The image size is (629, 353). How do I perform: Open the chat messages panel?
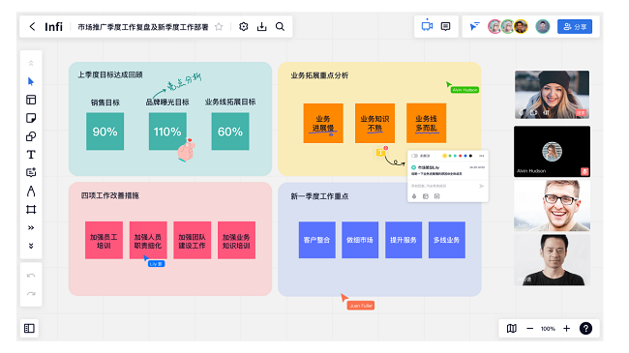(x=446, y=26)
